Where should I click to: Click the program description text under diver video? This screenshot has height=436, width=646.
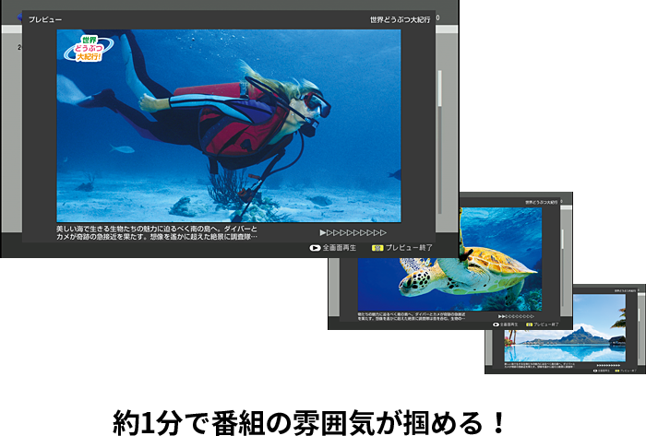[157, 233]
